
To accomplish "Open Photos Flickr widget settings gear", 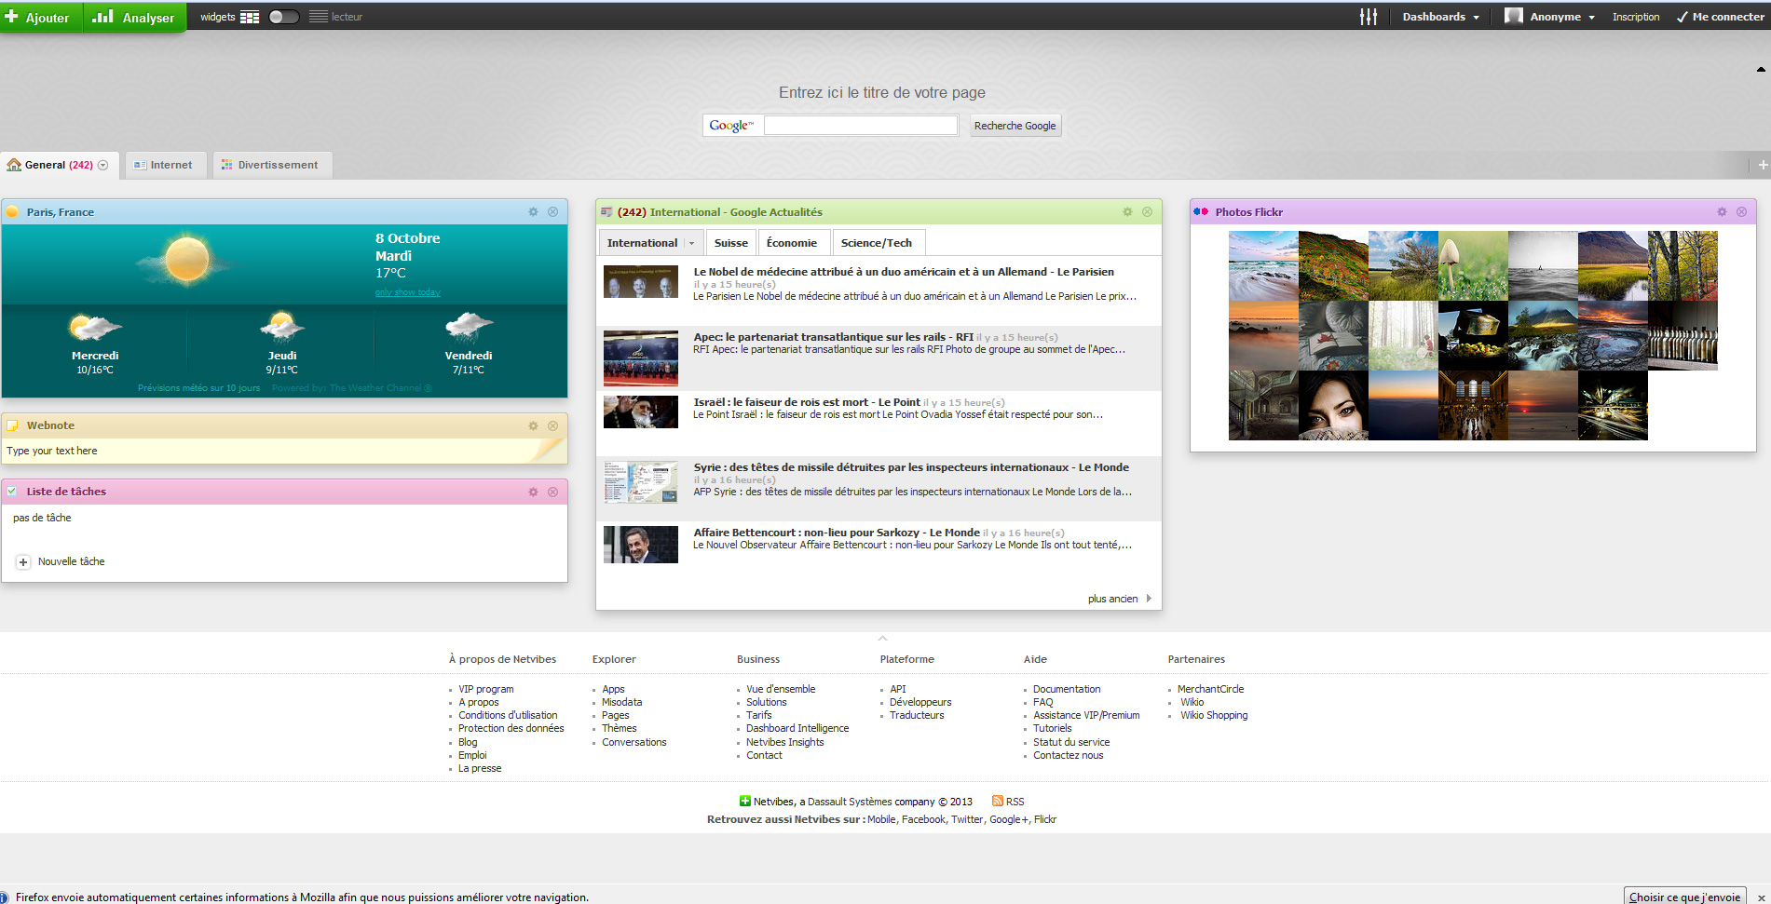I will point(1722,212).
